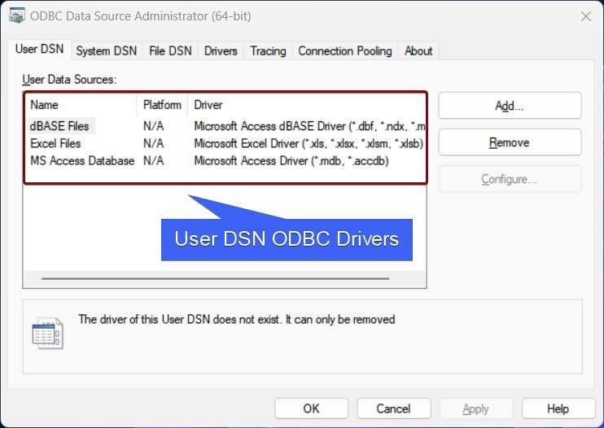Click the "User Data Sources:" label
Viewport: 604px width, 428px height.
point(69,79)
